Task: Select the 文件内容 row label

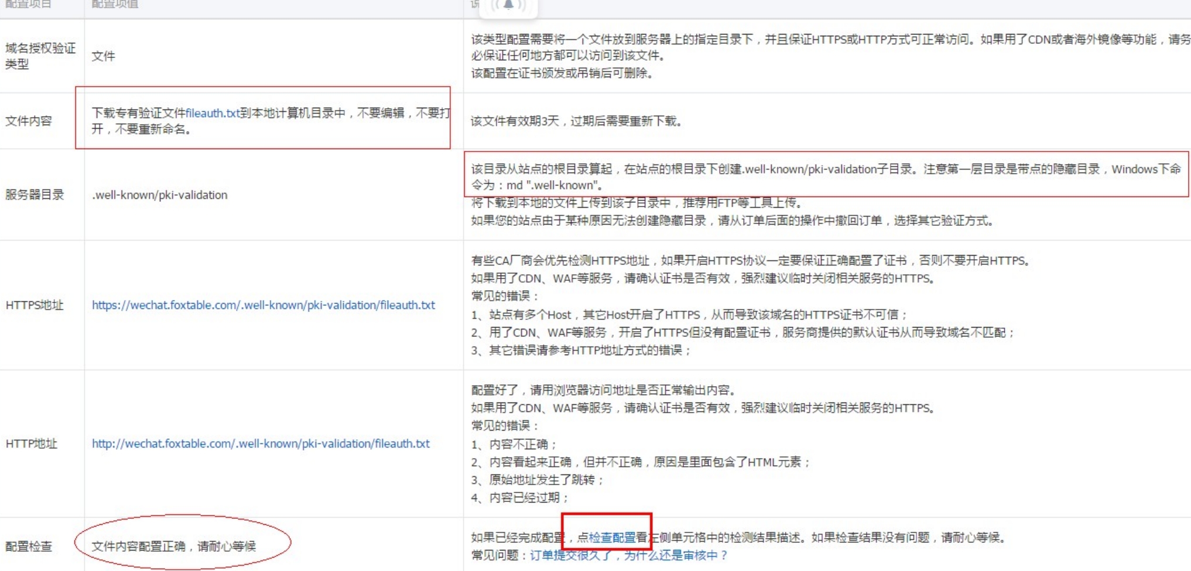Action: click(x=29, y=121)
